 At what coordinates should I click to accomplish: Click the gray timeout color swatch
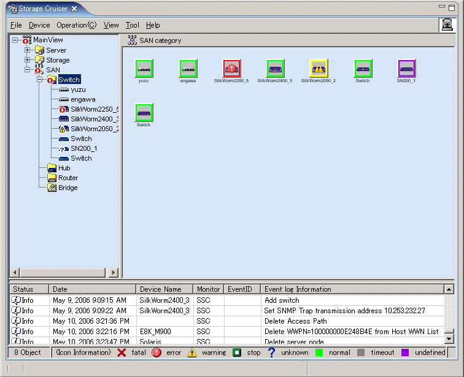tap(361, 352)
